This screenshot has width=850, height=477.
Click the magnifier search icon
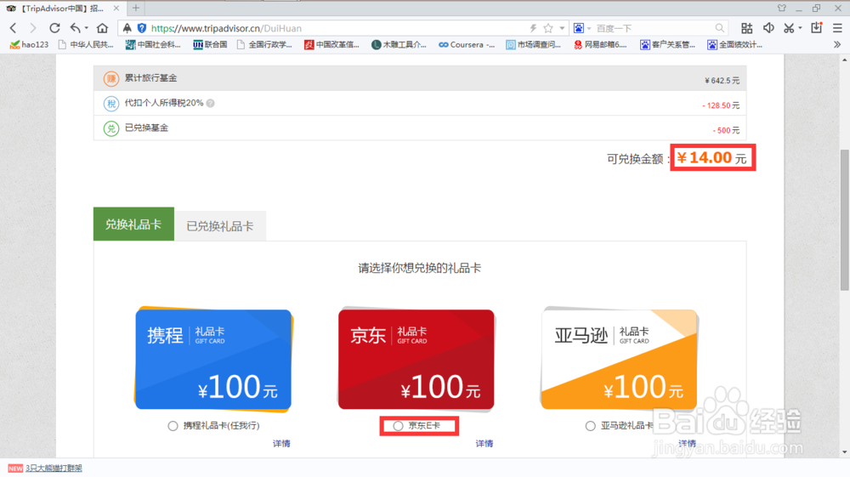click(719, 28)
